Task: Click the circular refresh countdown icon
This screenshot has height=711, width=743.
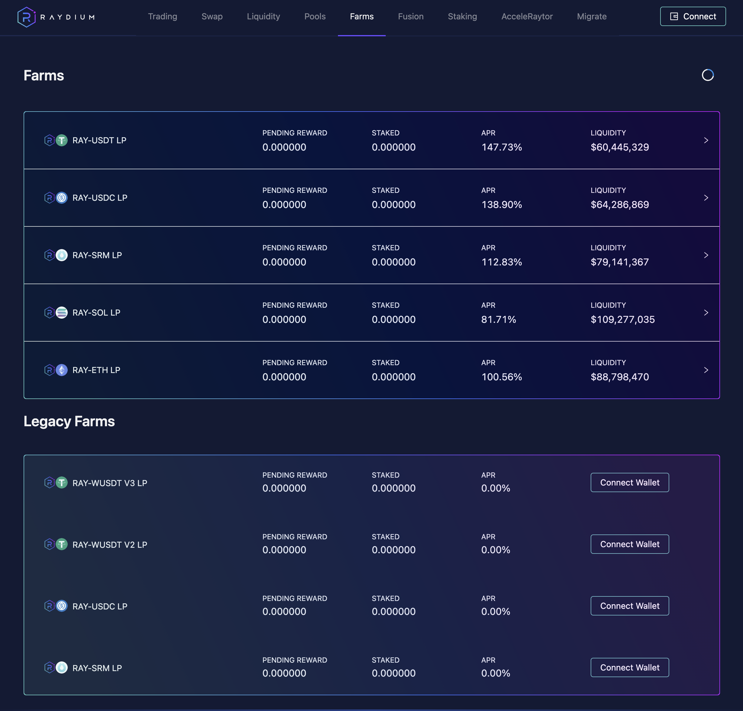Action: click(x=707, y=75)
